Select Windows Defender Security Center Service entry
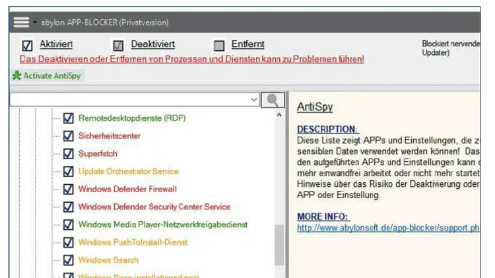495x278 pixels. point(154,207)
